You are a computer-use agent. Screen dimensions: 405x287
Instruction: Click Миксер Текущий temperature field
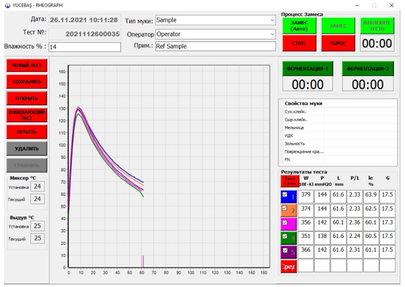pos(37,199)
